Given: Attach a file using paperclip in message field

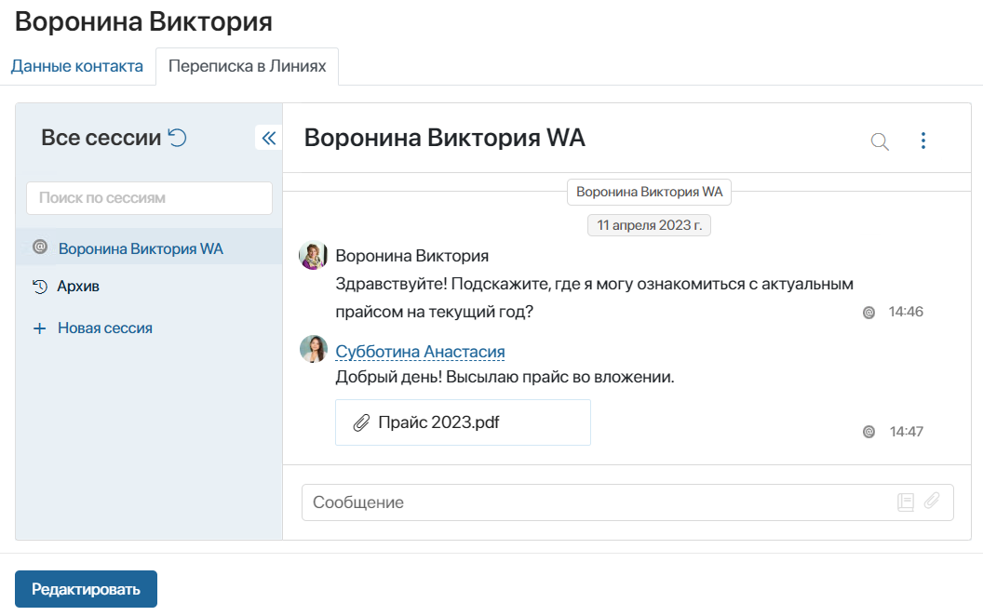Looking at the screenshot, I should 932,500.
